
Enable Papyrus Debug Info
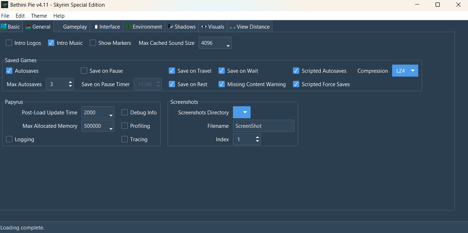coord(125,112)
